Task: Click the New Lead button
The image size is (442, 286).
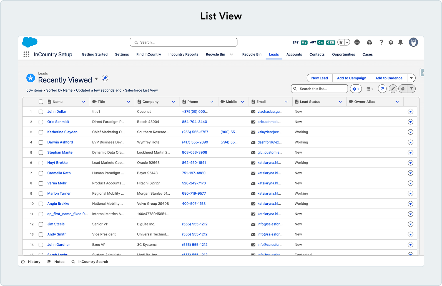Action: click(320, 78)
